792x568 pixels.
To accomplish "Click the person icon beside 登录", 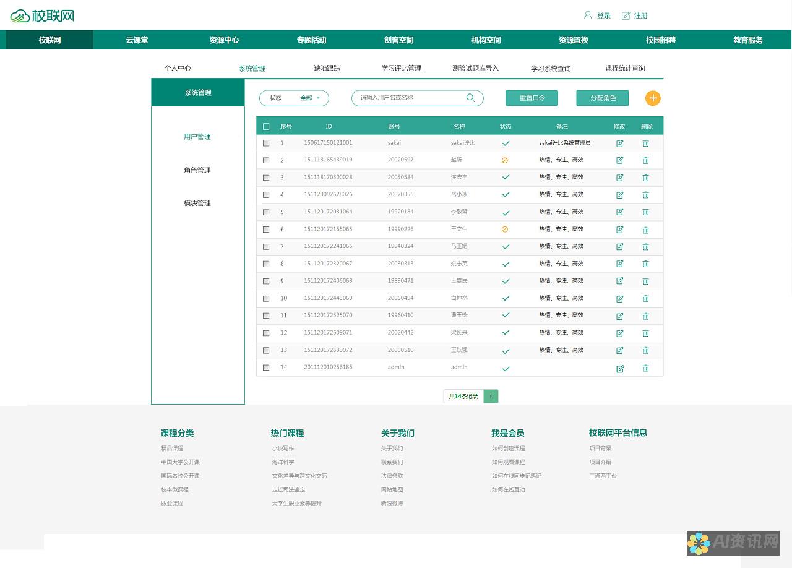I will (588, 15).
